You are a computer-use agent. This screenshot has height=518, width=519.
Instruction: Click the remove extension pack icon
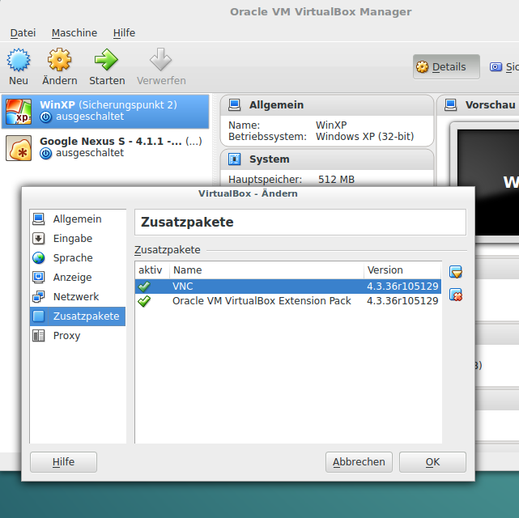click(x=456, y=295)
